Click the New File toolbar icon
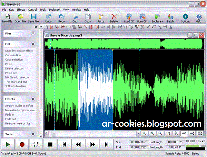 pyautogui.click(x=7, y=18)
